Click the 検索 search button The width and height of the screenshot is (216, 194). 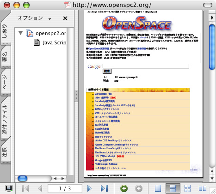click(107, 71)
